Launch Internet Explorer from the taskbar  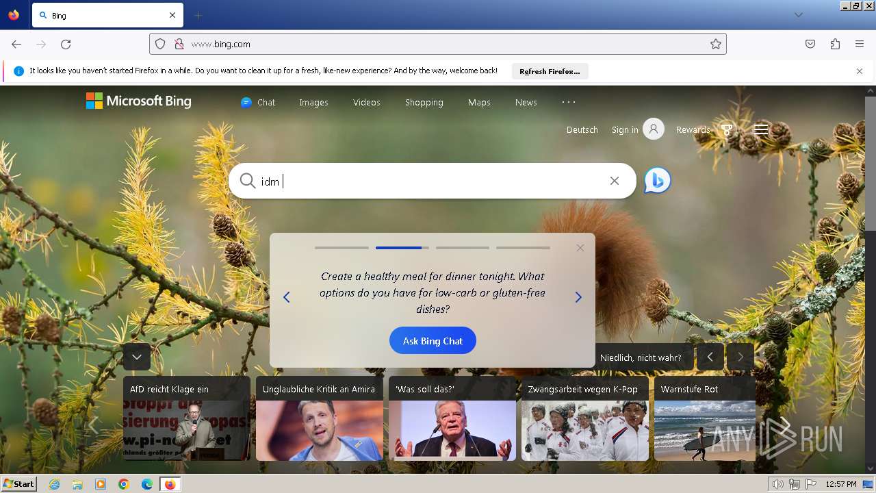[55, 484]
